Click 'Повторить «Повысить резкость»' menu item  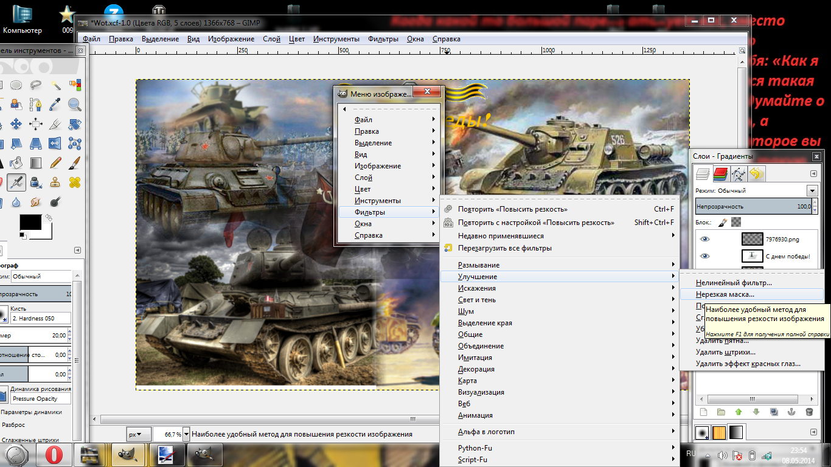560,209
